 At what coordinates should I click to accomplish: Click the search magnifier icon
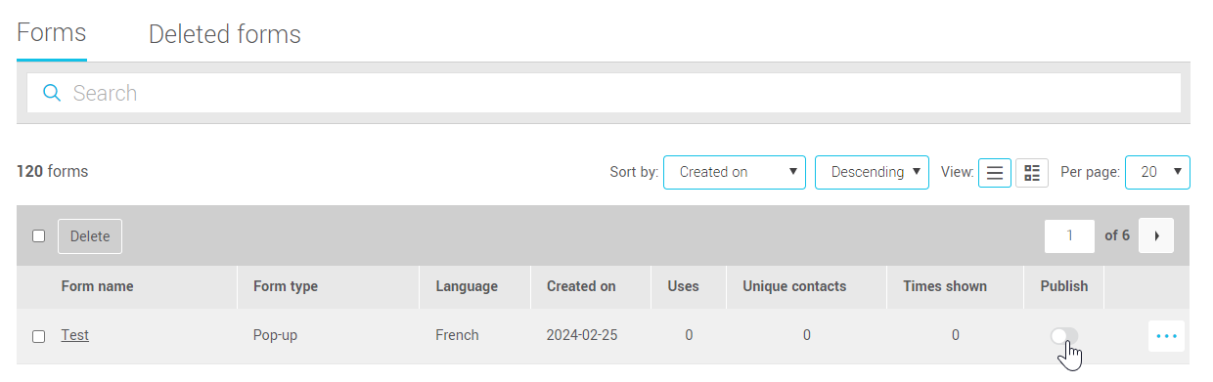52,93
